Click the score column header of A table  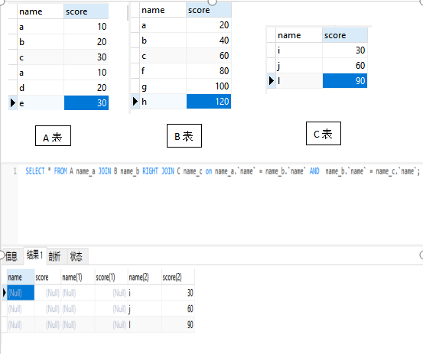tap(86, 11)
